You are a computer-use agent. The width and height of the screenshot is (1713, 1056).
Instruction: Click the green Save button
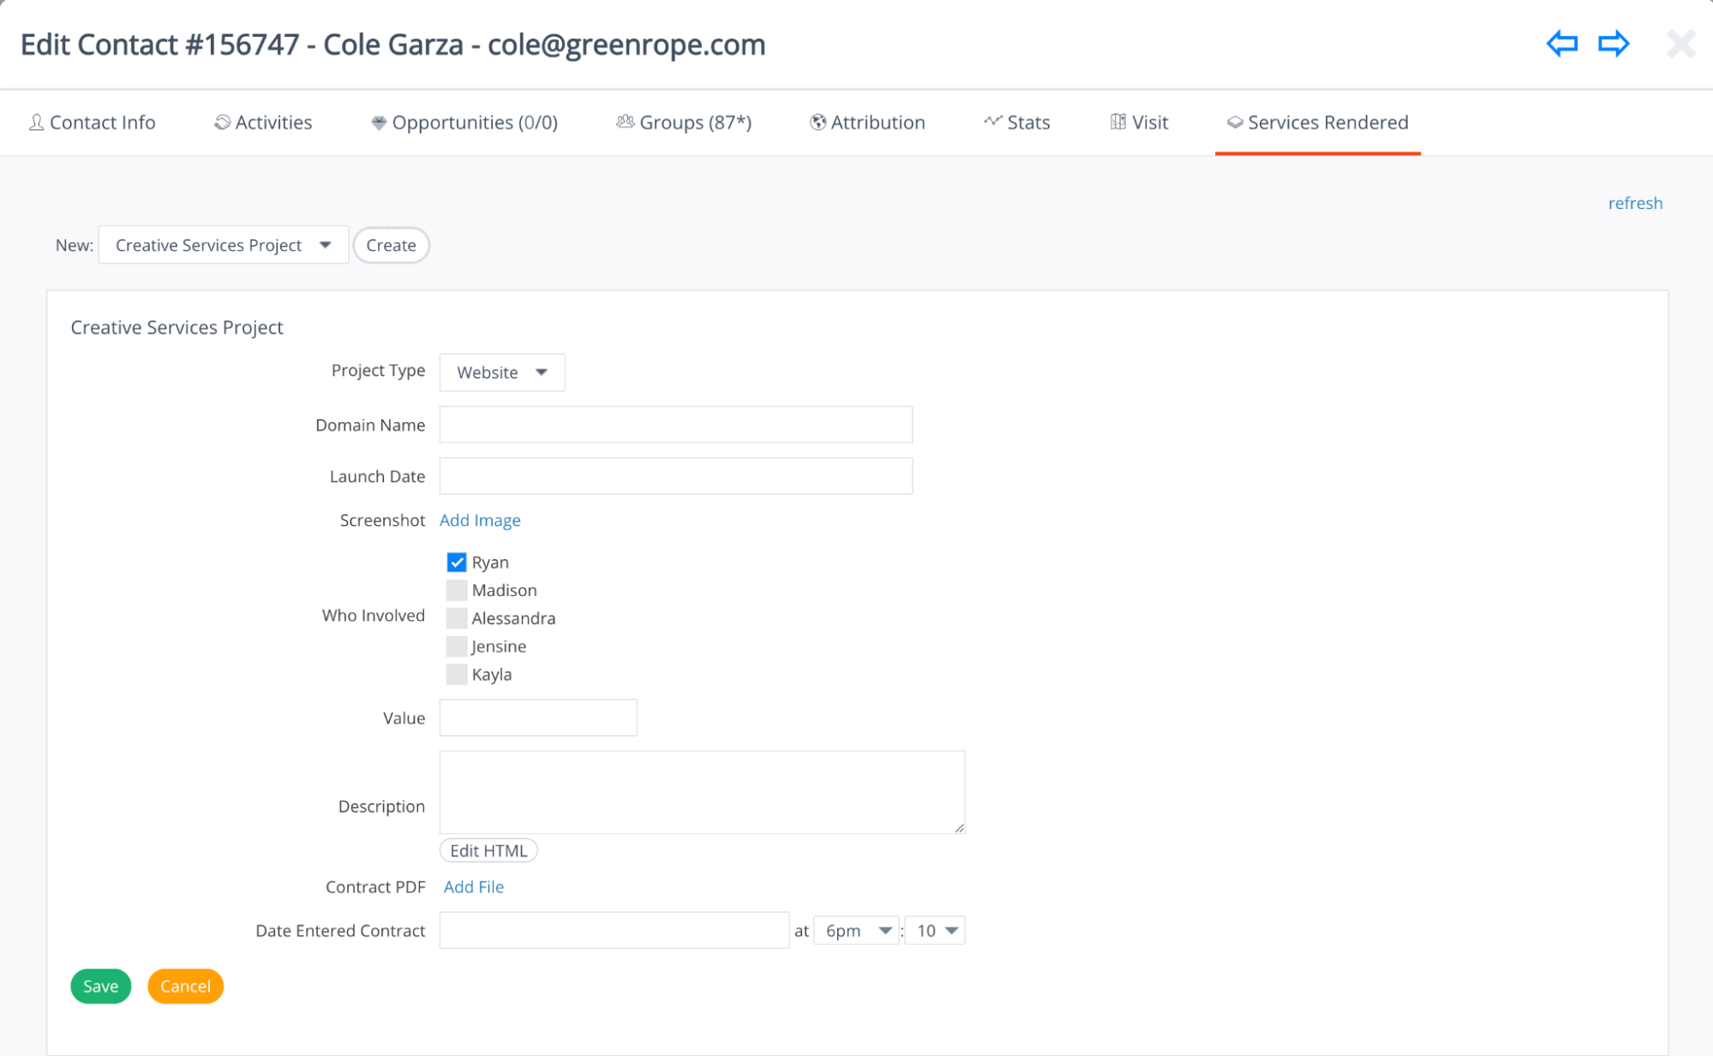pos(100,987)
